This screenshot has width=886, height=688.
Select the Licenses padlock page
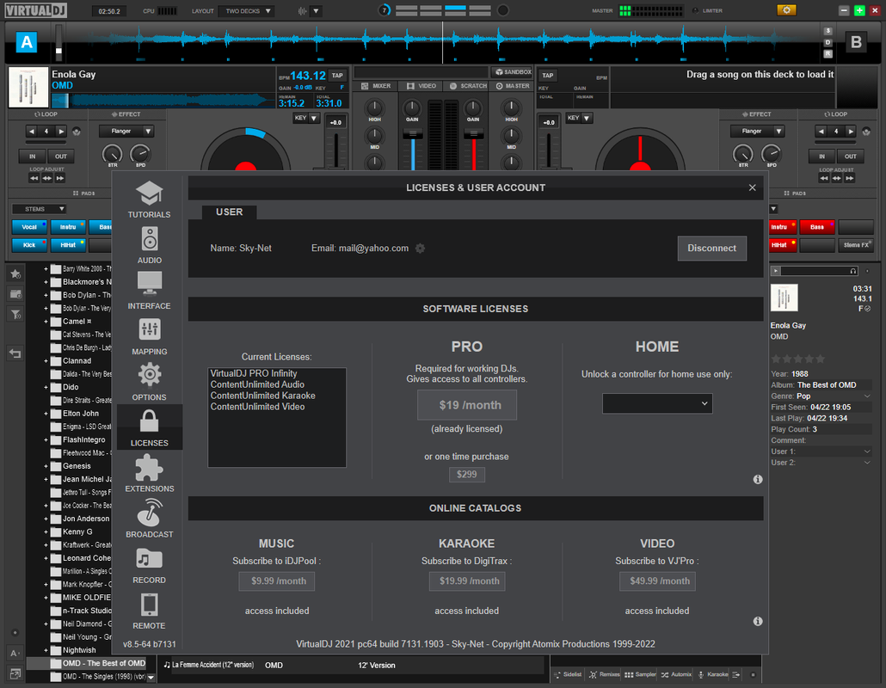pos(149,427)
